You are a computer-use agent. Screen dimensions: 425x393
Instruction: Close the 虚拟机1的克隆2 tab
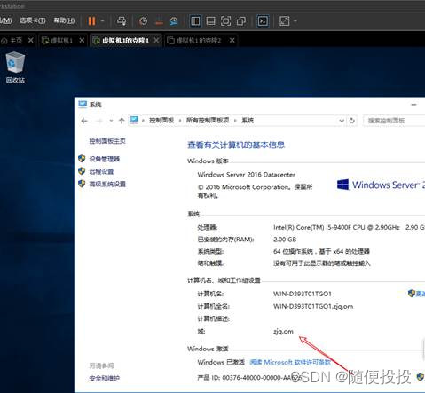click(x=232, y=40)
